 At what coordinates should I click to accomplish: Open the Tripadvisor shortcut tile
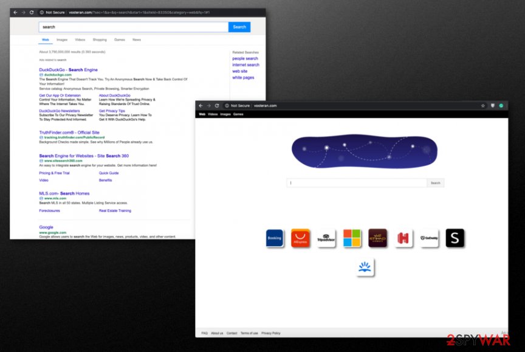pyautogui.click(x=326, y=238)
